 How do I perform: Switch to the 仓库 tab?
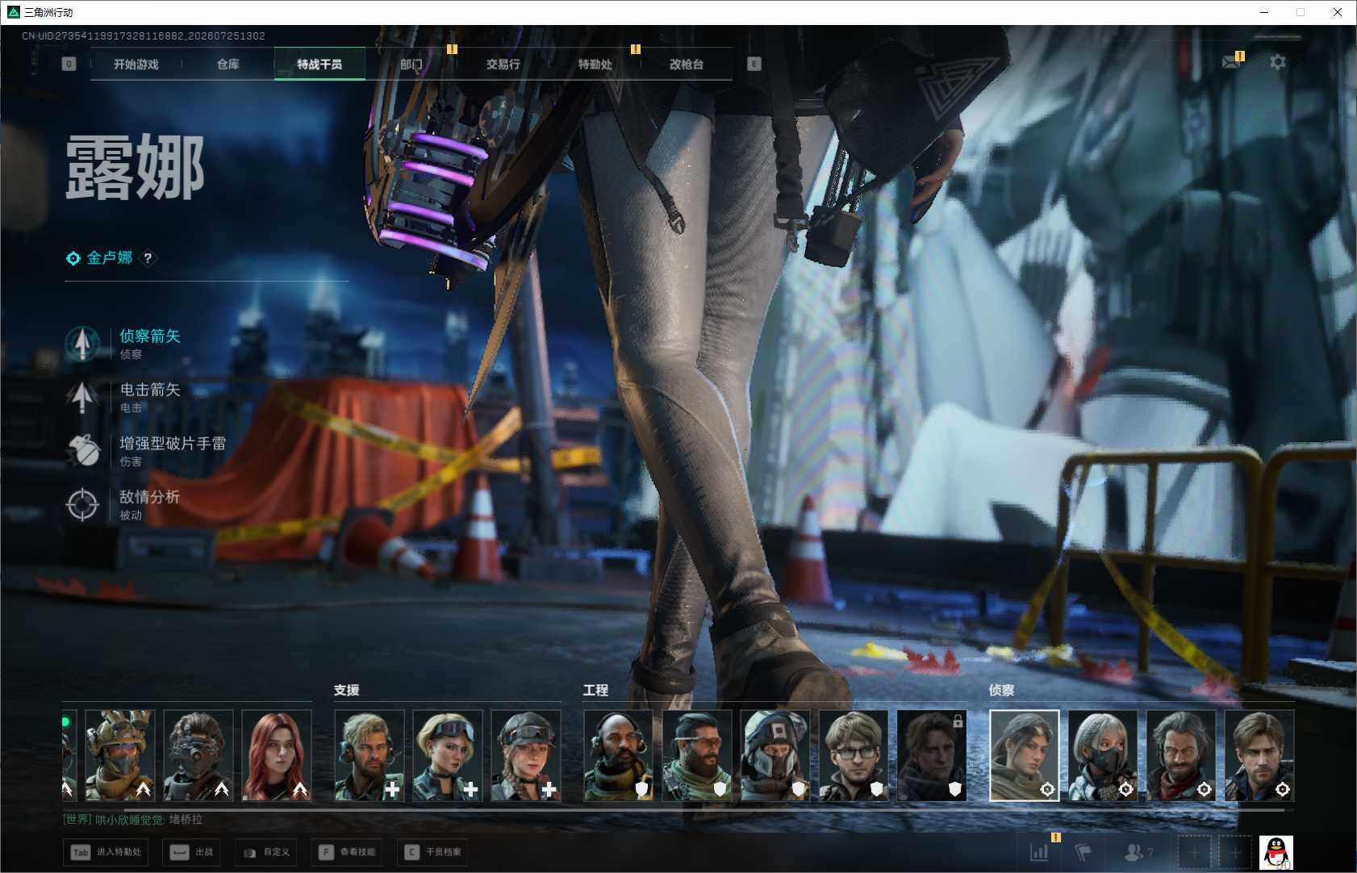[x=228, y=64]
